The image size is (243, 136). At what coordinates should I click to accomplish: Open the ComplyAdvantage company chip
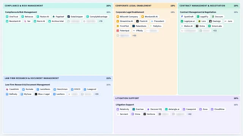pos(97,17)
